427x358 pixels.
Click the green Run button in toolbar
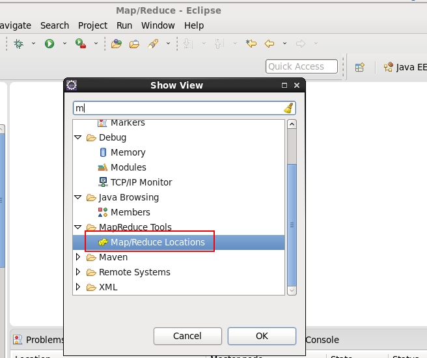point(49,44)
